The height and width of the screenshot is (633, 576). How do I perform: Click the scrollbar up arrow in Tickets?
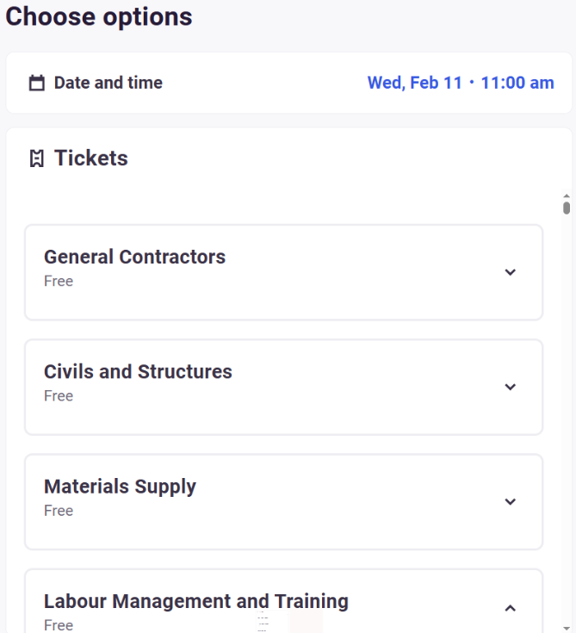(567, 196)
